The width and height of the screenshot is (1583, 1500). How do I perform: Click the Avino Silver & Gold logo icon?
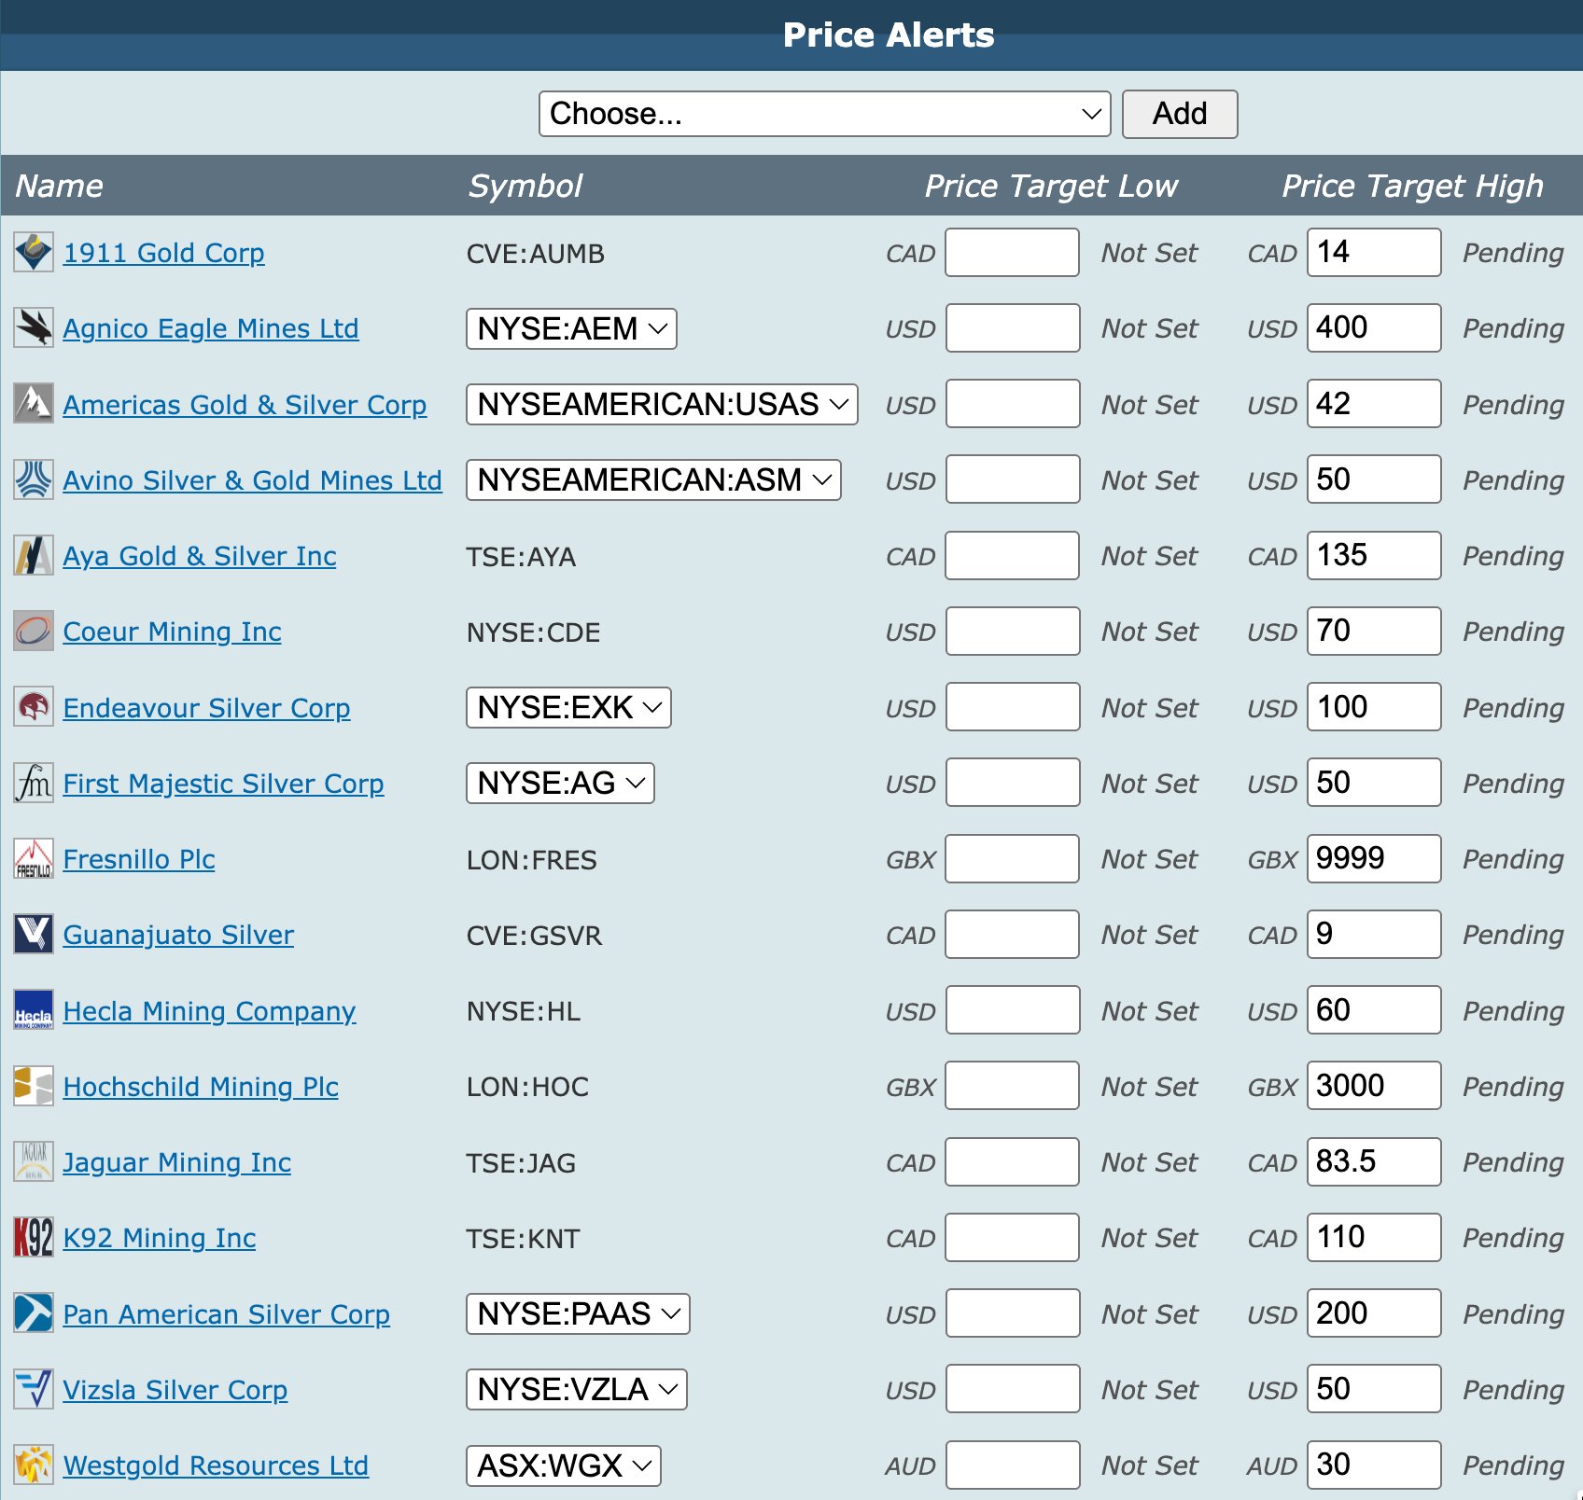(x=34, y=479)
